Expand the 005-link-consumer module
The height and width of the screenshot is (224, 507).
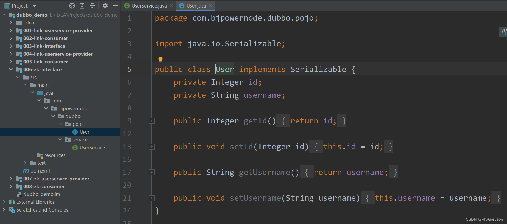pos(11,62)
